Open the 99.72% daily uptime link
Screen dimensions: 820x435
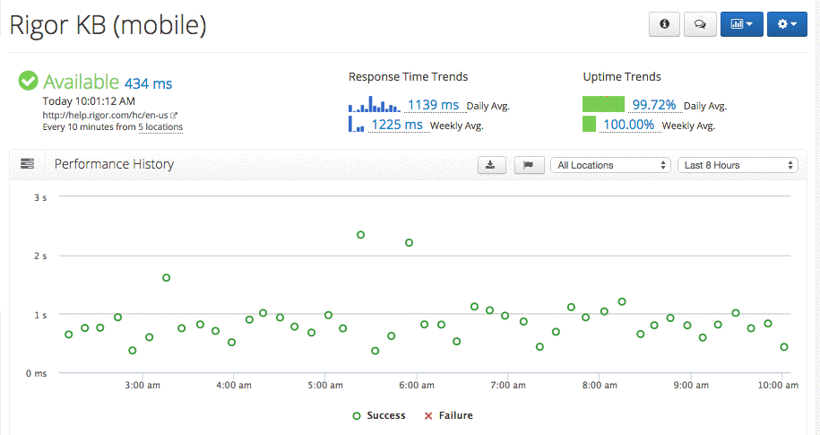(654, 105)
